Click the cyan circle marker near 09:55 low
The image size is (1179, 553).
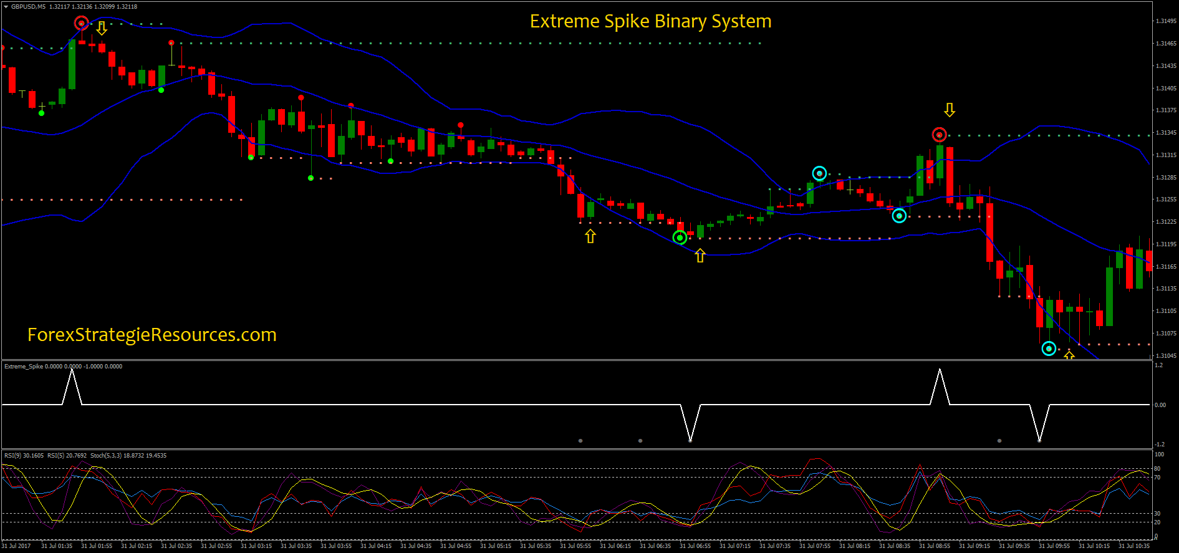(1049, 349)
